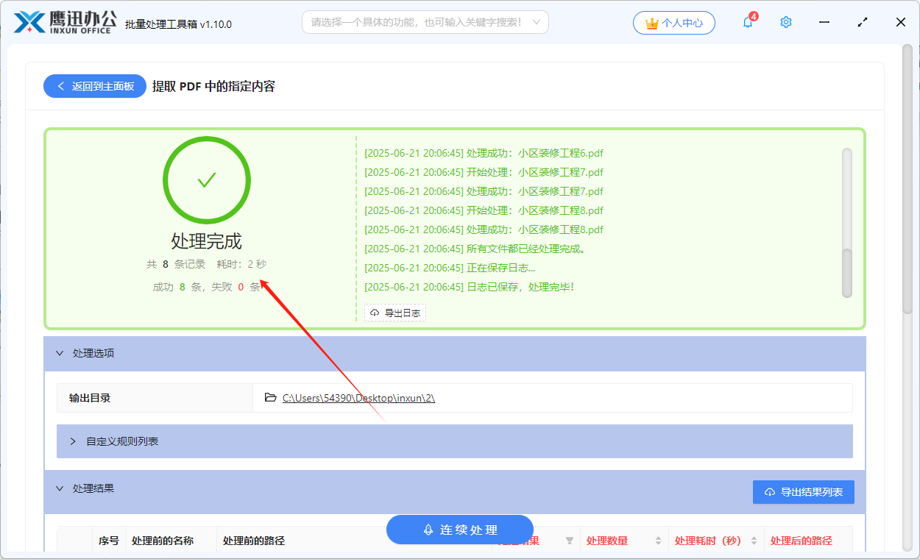The height and width of the screenshot is (559, 920).
Task: Click the filter funnel on 处理结果 column
Action: pos(569,540)
